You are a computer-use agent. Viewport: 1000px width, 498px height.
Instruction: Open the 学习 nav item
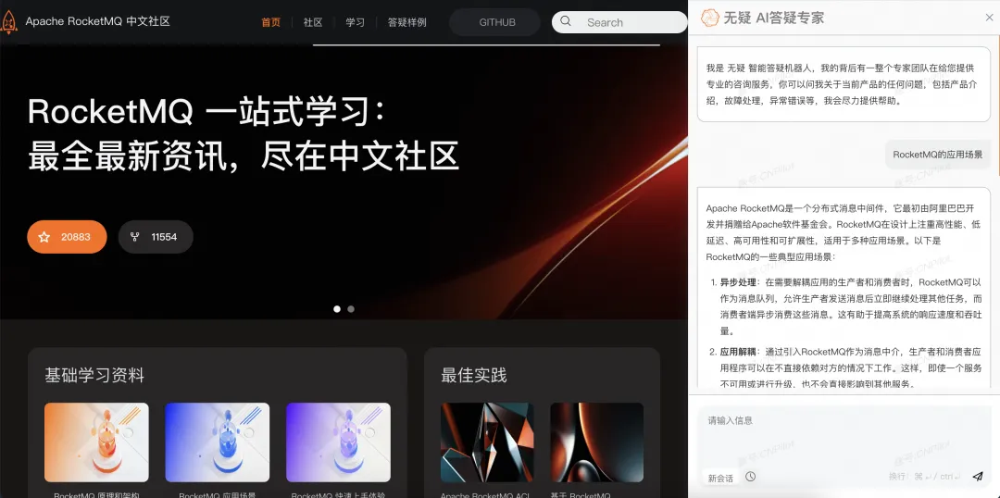[x=356, y=22]
